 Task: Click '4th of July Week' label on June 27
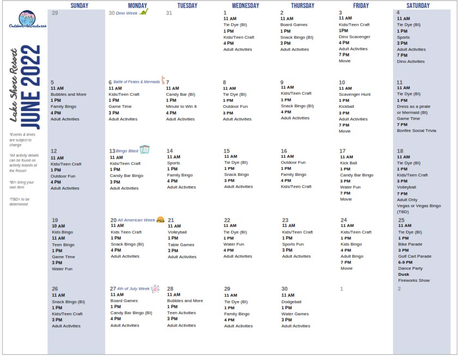(133, 289)
